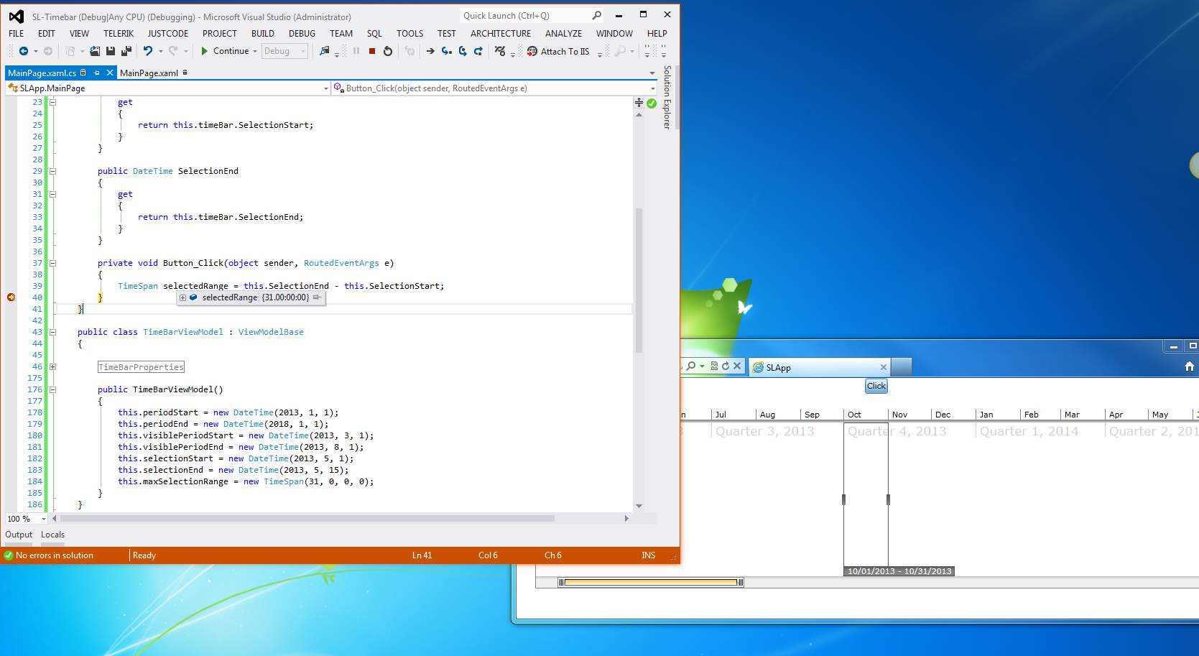Click the Quick Launch search icon

597,15
